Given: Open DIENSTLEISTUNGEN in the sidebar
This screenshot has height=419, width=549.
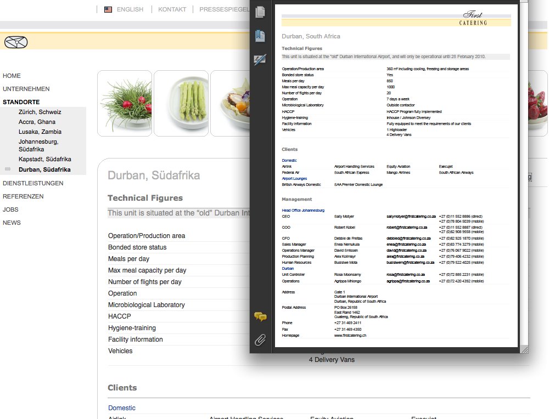Looking at the screenshot, I should pyautogui.click(x=33, y=183).
